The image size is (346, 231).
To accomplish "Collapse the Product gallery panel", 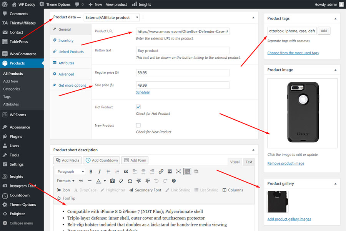I will tap(335, 184).
